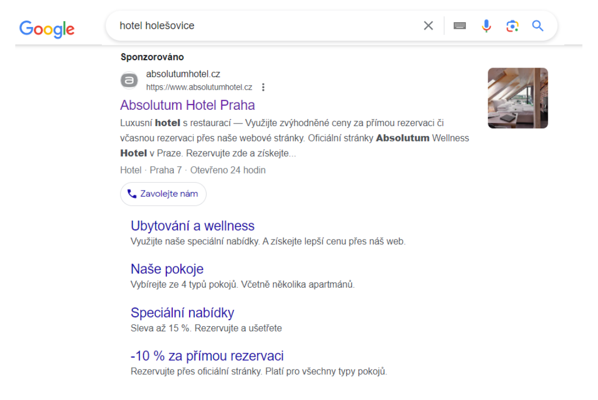Open the virtual keyboard input tool
This screenshot has width=598, height=400.
point(460,26)
